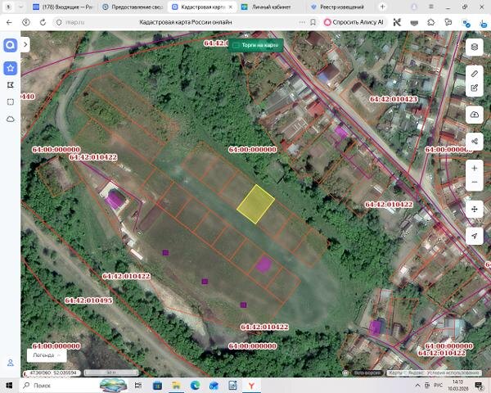This screenshot has height=393, width=491.
Task: Click the share map button
Action: click(475, 142)
